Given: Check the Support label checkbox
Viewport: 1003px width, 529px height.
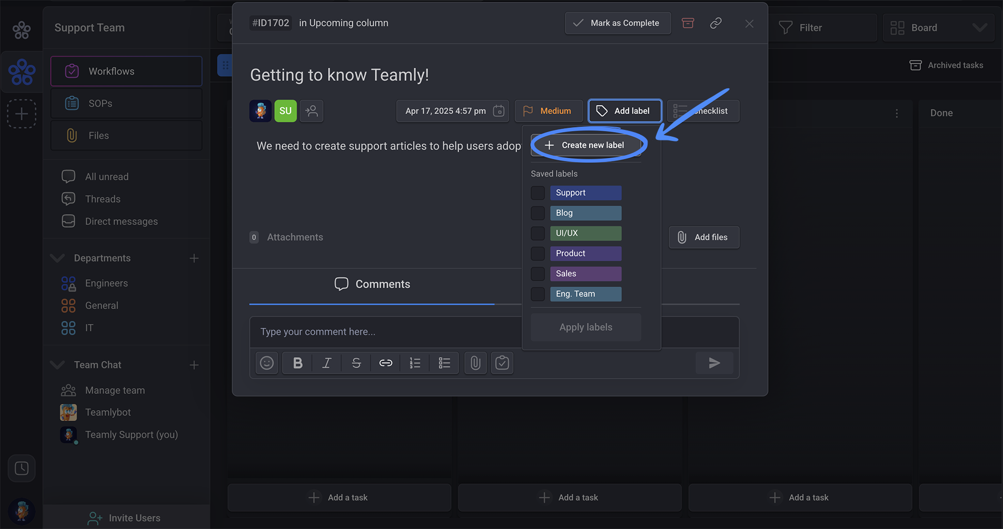Looking at the screenshot, I should pyautogui.click(x=538, y=193).
